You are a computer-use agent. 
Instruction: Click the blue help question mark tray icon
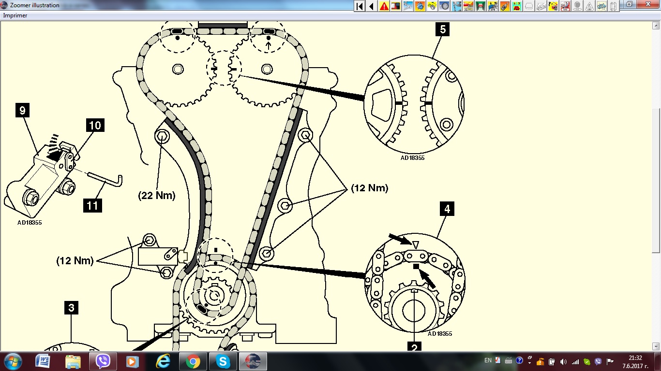(x=519, y=360)
